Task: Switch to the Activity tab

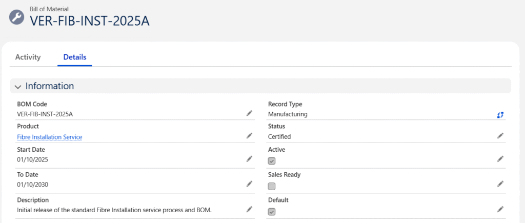Action: [28, 57]
